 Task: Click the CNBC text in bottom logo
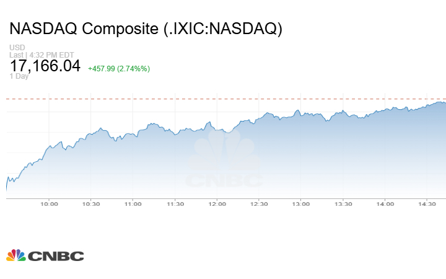(56, 255)
